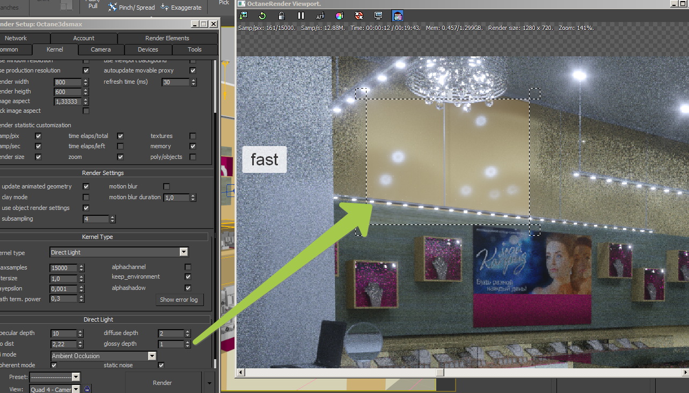689x393 pixels.
Task: Click the viewport scrollbar left arrow
Action: pyautogui.click(x=241, y=372)
